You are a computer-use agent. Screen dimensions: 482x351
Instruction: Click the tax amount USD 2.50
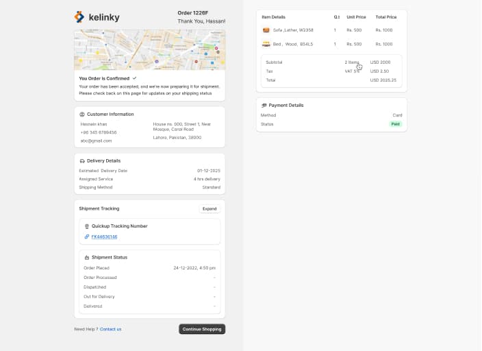click(x=379, y=71)
